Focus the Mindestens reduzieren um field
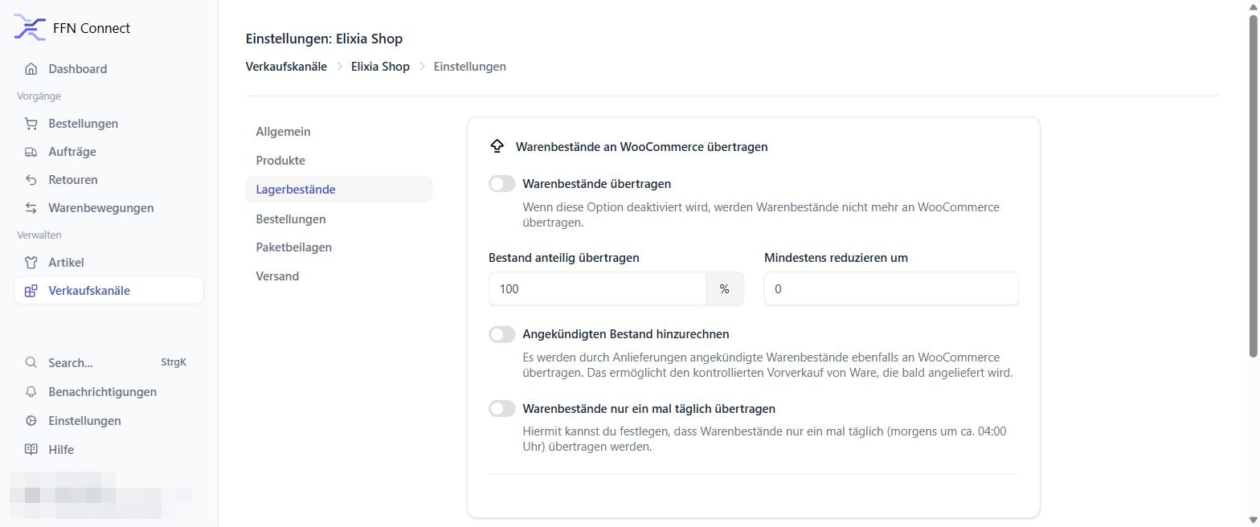 (x=891, y=289)
